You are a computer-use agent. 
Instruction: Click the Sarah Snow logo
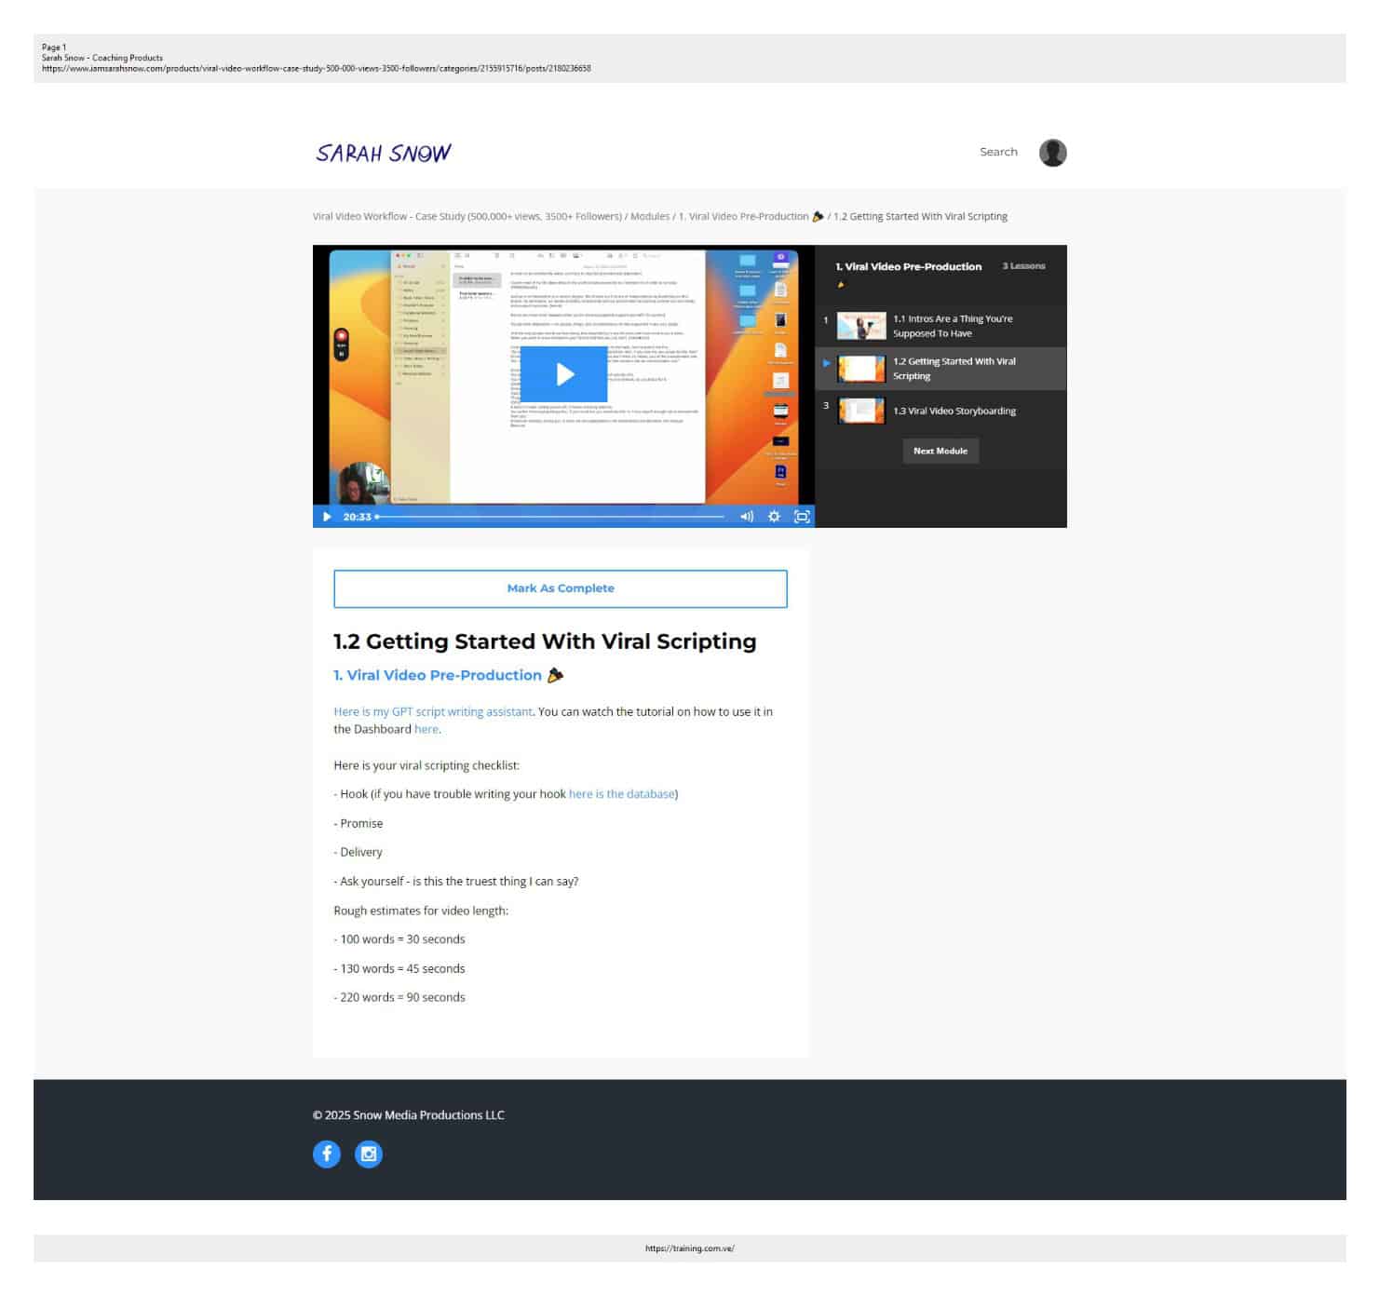click(384, 154)
